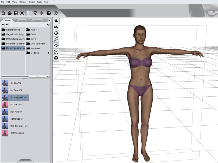
Task: Open the Render menu
Action: point(23,2)
